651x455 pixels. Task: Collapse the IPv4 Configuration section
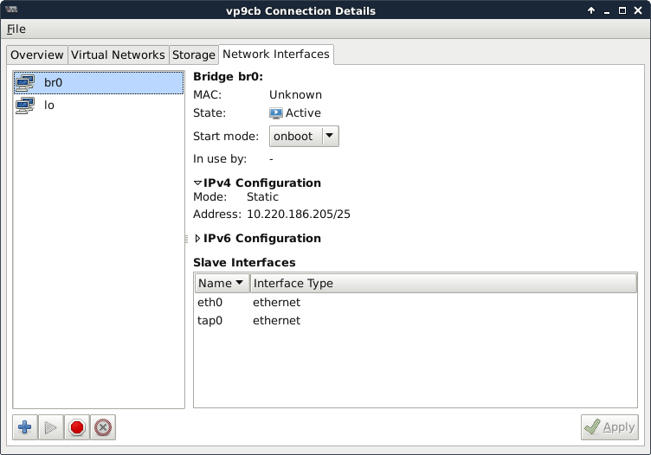(x=198, y=183)
